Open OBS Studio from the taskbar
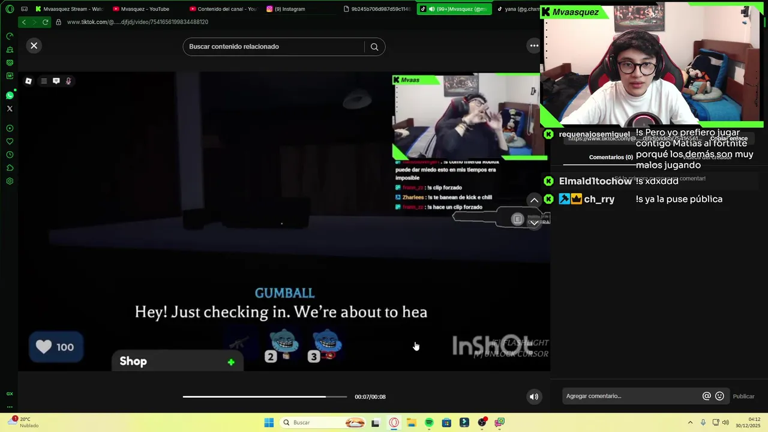 click(482, 422)
